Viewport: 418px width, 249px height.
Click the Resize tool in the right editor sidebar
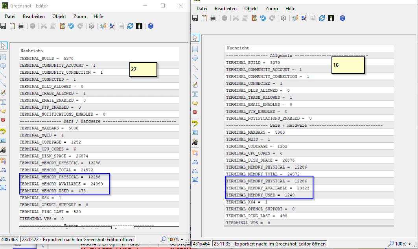click(195, 180)
